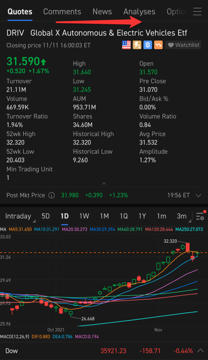
Task: Switch to the Comments tab
Action: [62, 12]
